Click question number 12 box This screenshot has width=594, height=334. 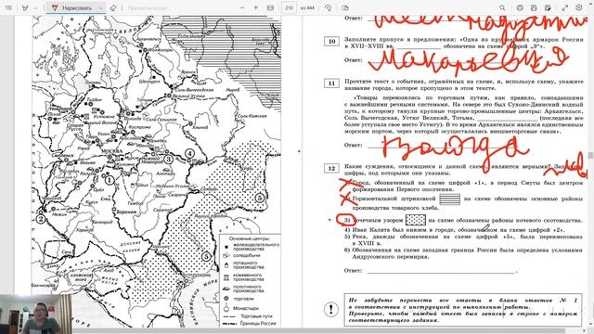pyautogui.click(x=331, y=169)
